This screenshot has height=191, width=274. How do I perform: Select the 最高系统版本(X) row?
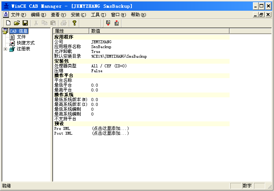point(141,104)
